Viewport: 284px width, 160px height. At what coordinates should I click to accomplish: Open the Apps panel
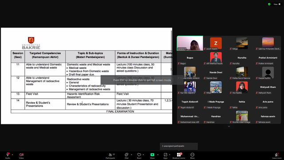[166, 155]
